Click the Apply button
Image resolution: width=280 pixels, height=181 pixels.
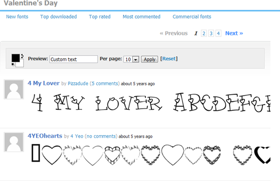coord(149,59)
